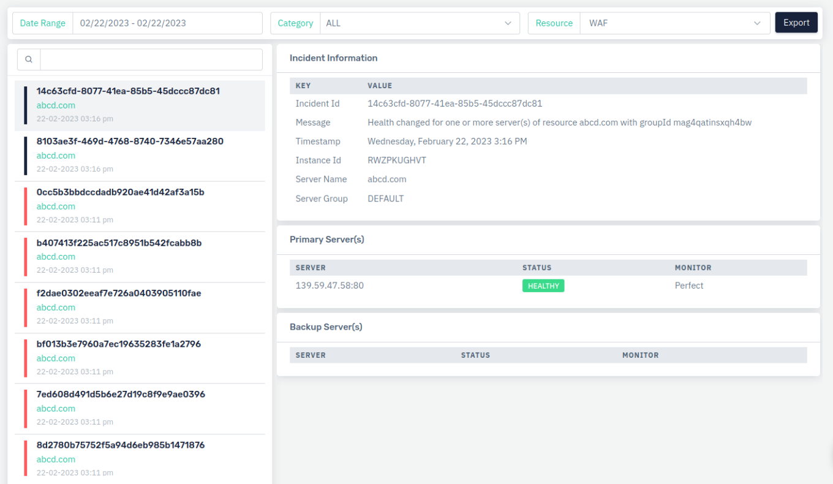
Task: Click the health changed Message text
Action: click(559, 123)
